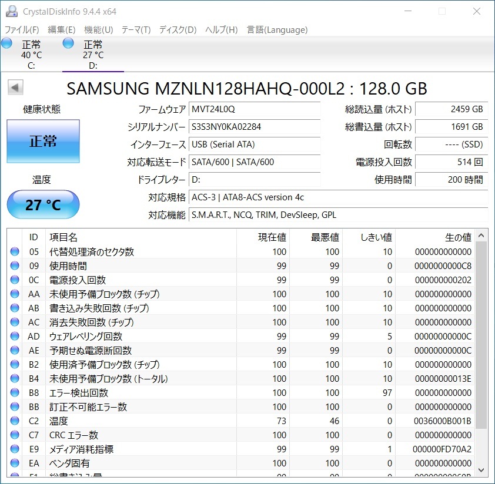Viewport: 495px width, 484px height.
Task: Open the 機能(U) menu
Action: point(98,30)
